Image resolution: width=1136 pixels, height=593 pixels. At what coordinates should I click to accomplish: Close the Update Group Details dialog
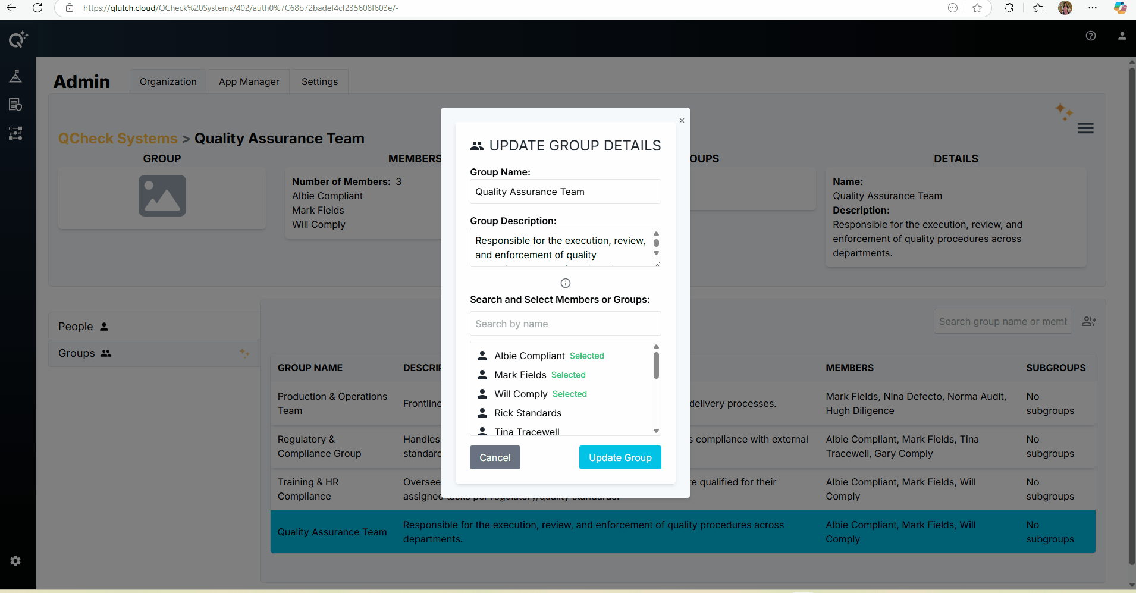682,121
